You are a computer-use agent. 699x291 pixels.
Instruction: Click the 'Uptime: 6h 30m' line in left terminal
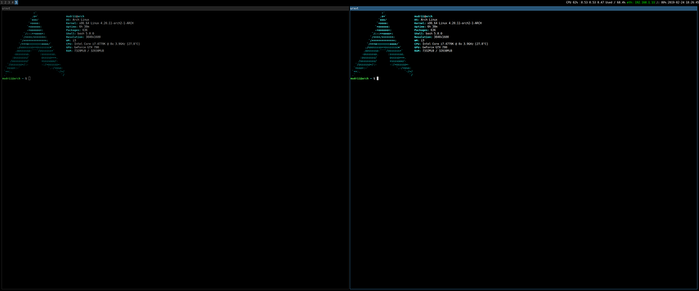pos(78,27)
